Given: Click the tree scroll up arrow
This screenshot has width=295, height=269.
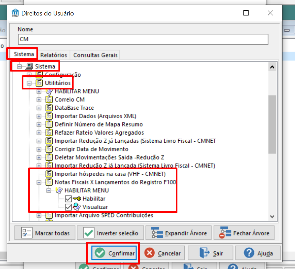Looking at the screenshot, I should pyautogui.click(x=272, y=67).
